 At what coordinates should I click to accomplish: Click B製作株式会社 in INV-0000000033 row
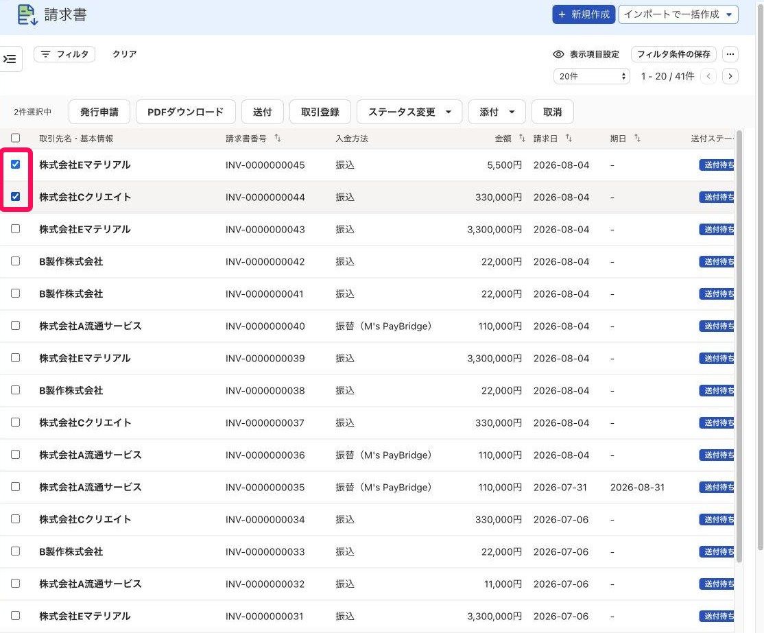(71, 551)
